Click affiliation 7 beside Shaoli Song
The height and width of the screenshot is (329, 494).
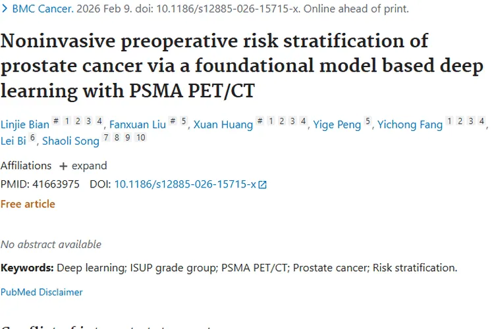(105, 138)
